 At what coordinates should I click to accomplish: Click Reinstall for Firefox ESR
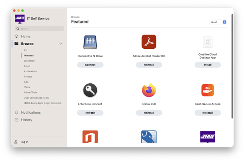pos(149,113)
